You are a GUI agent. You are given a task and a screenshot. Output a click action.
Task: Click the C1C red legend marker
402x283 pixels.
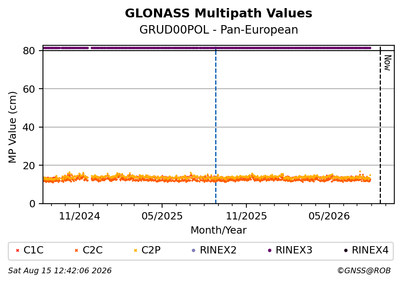pos(18,250)
